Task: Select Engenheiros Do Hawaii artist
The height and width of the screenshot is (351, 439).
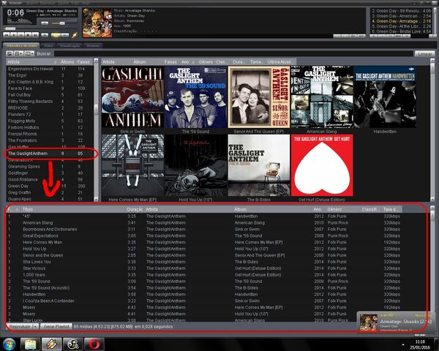Action: click(x=50, y=69)
